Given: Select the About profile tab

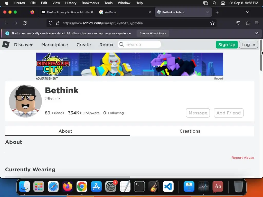Looking at the screenshot, I should 67,131.
